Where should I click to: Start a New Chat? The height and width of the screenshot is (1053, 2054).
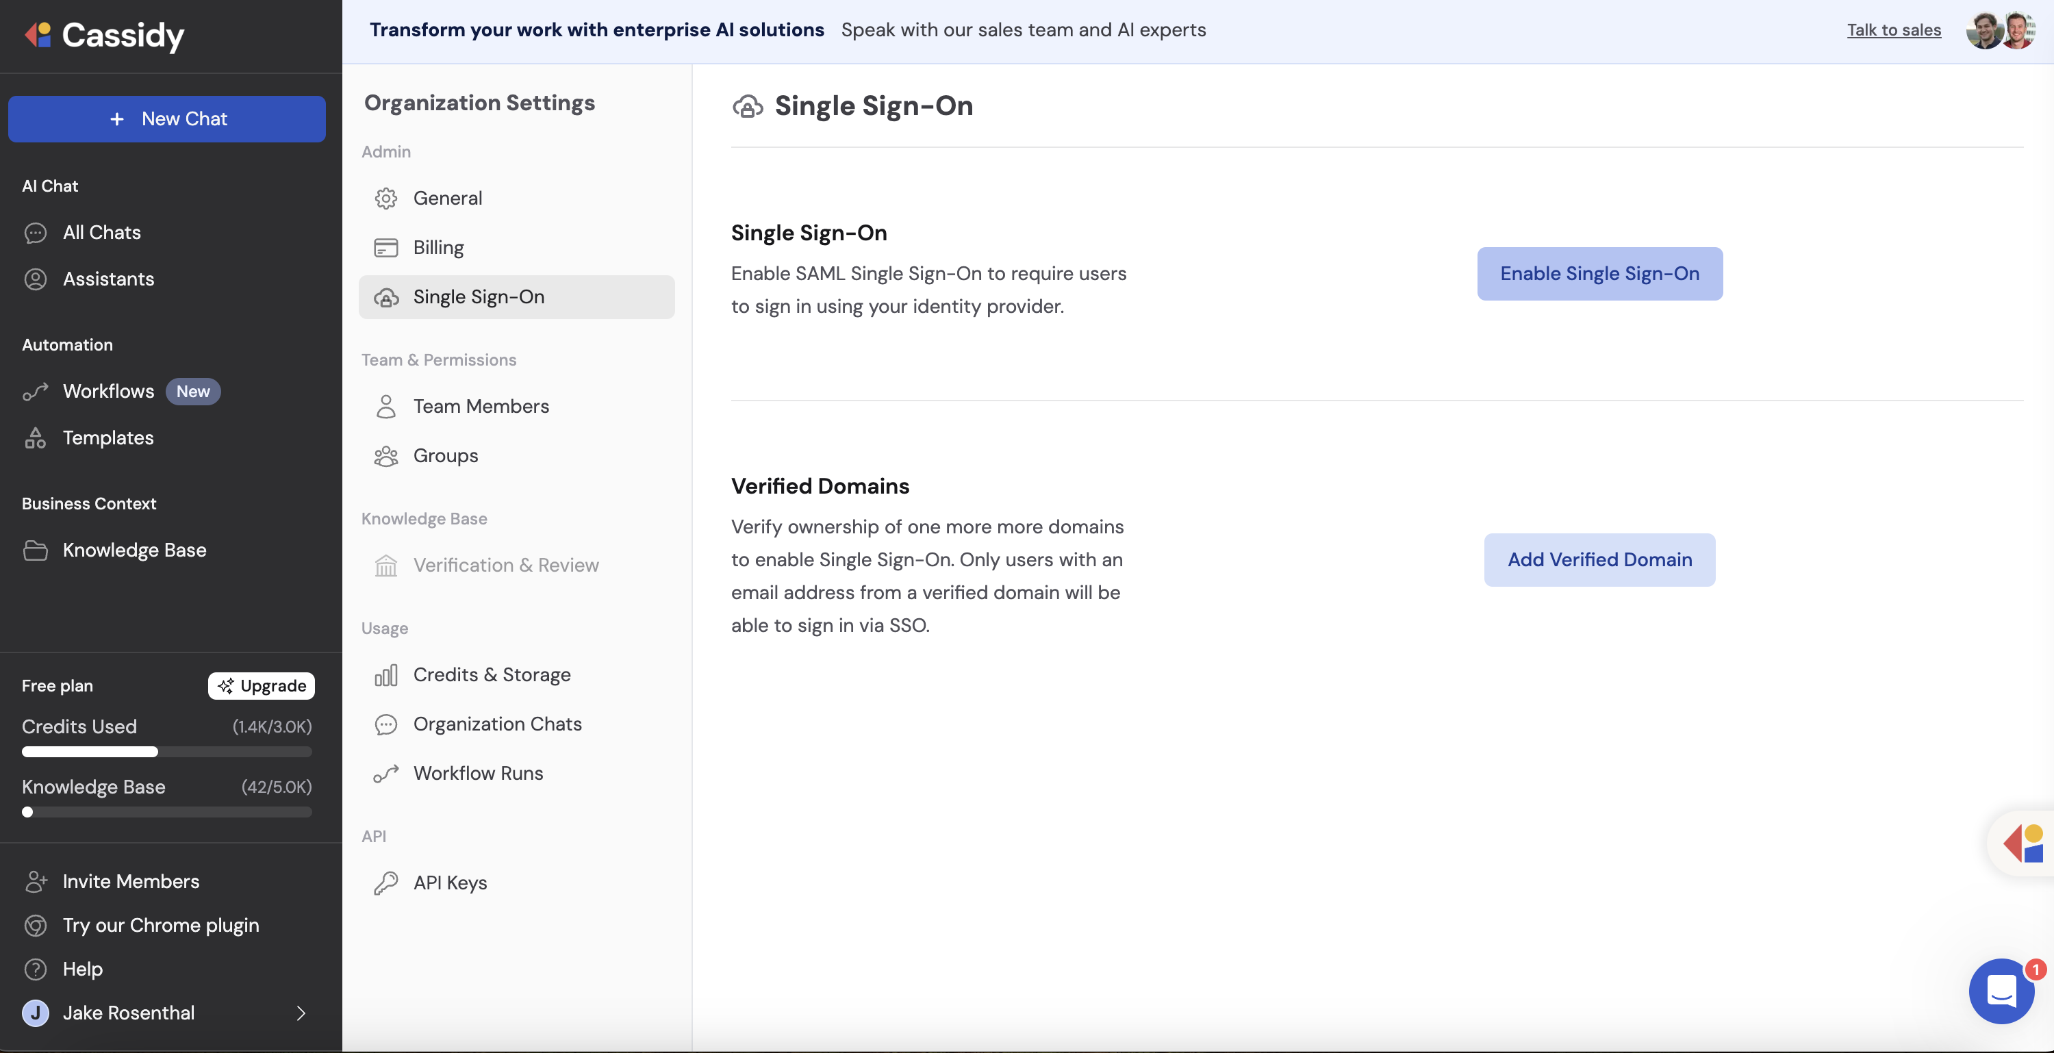click(x=166, y=118)
